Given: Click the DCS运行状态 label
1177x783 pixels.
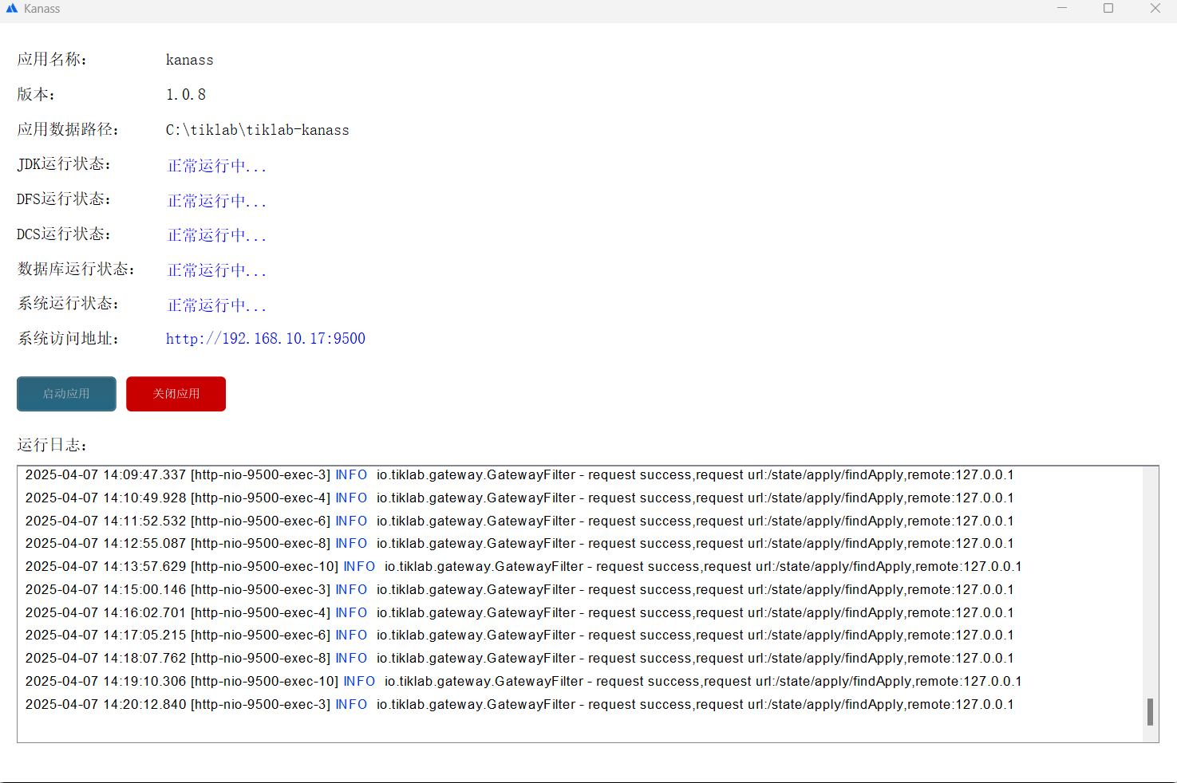Looking at the screenshot, I should [65, 234].
